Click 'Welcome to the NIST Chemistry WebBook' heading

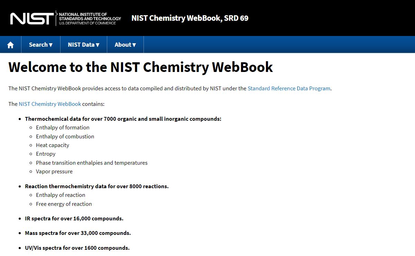tap(141, 67)
